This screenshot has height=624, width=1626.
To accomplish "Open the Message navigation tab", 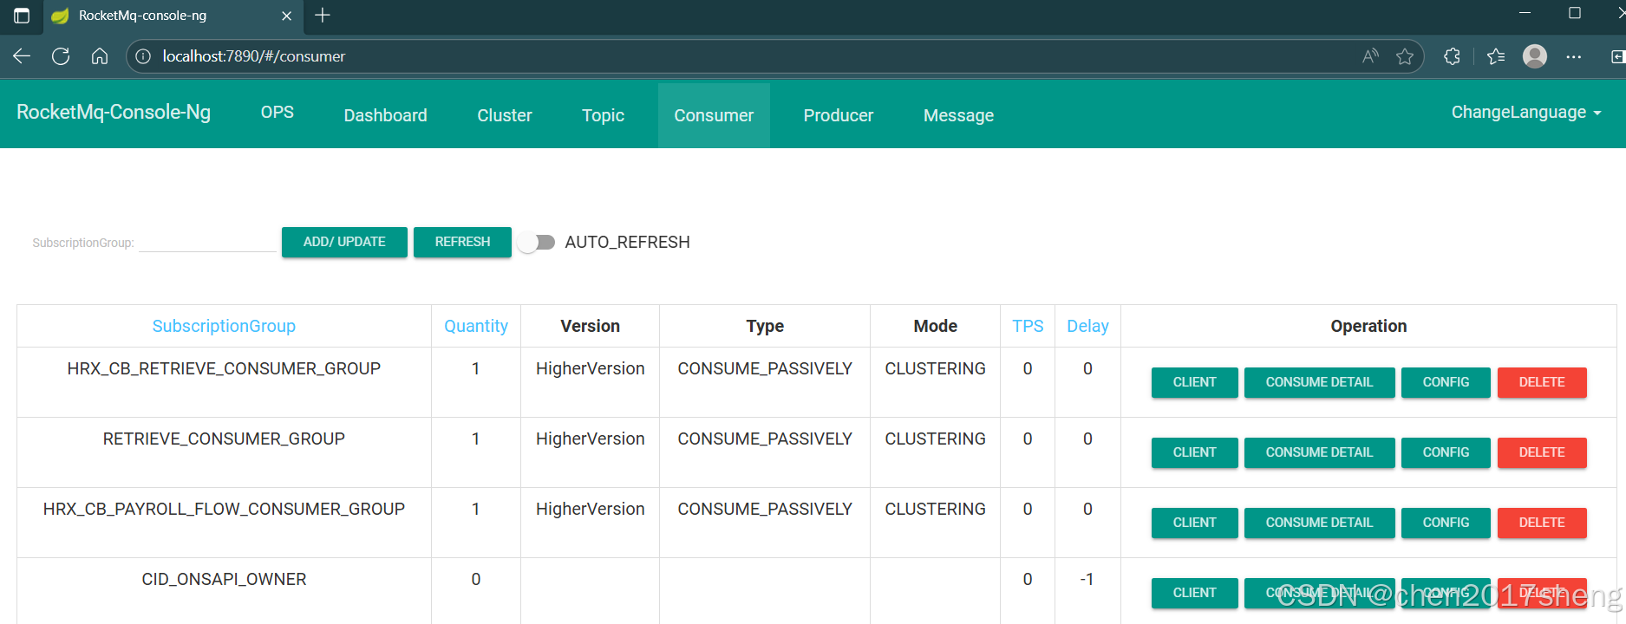I will click(x=958, y=115).
